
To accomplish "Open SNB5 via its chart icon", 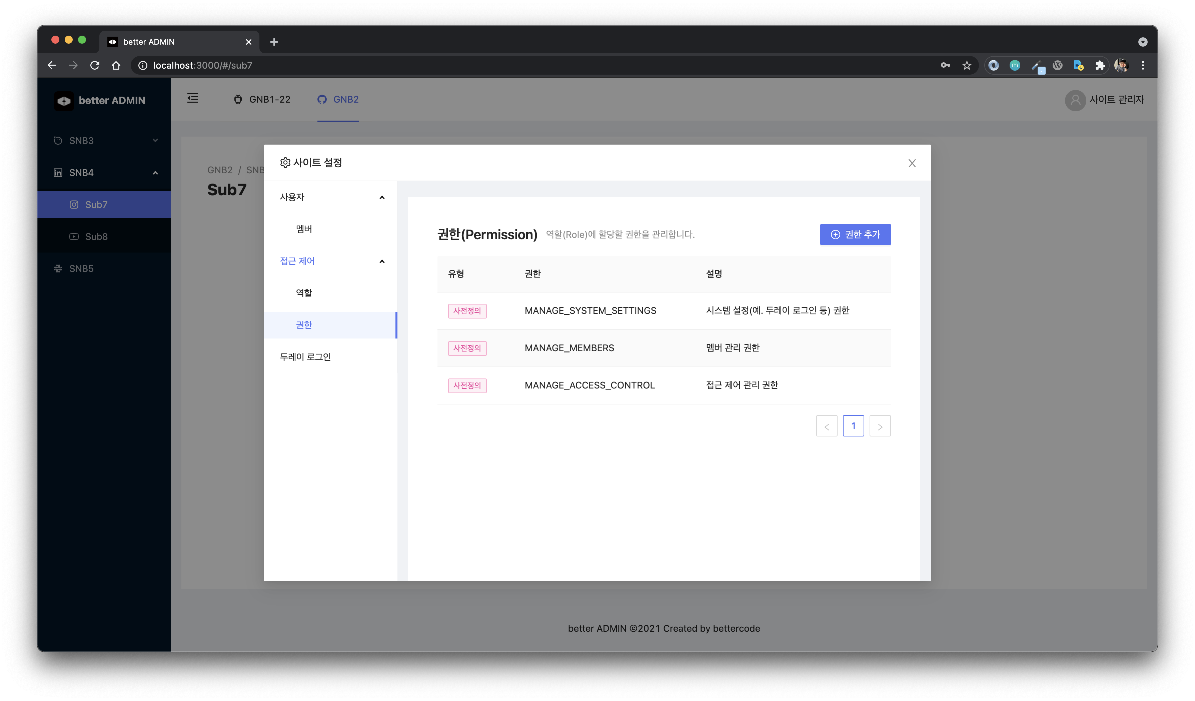I will click(57, 268).
